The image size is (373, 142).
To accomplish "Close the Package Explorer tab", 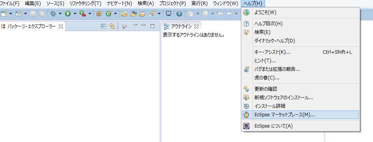I will tap(61, 26).
